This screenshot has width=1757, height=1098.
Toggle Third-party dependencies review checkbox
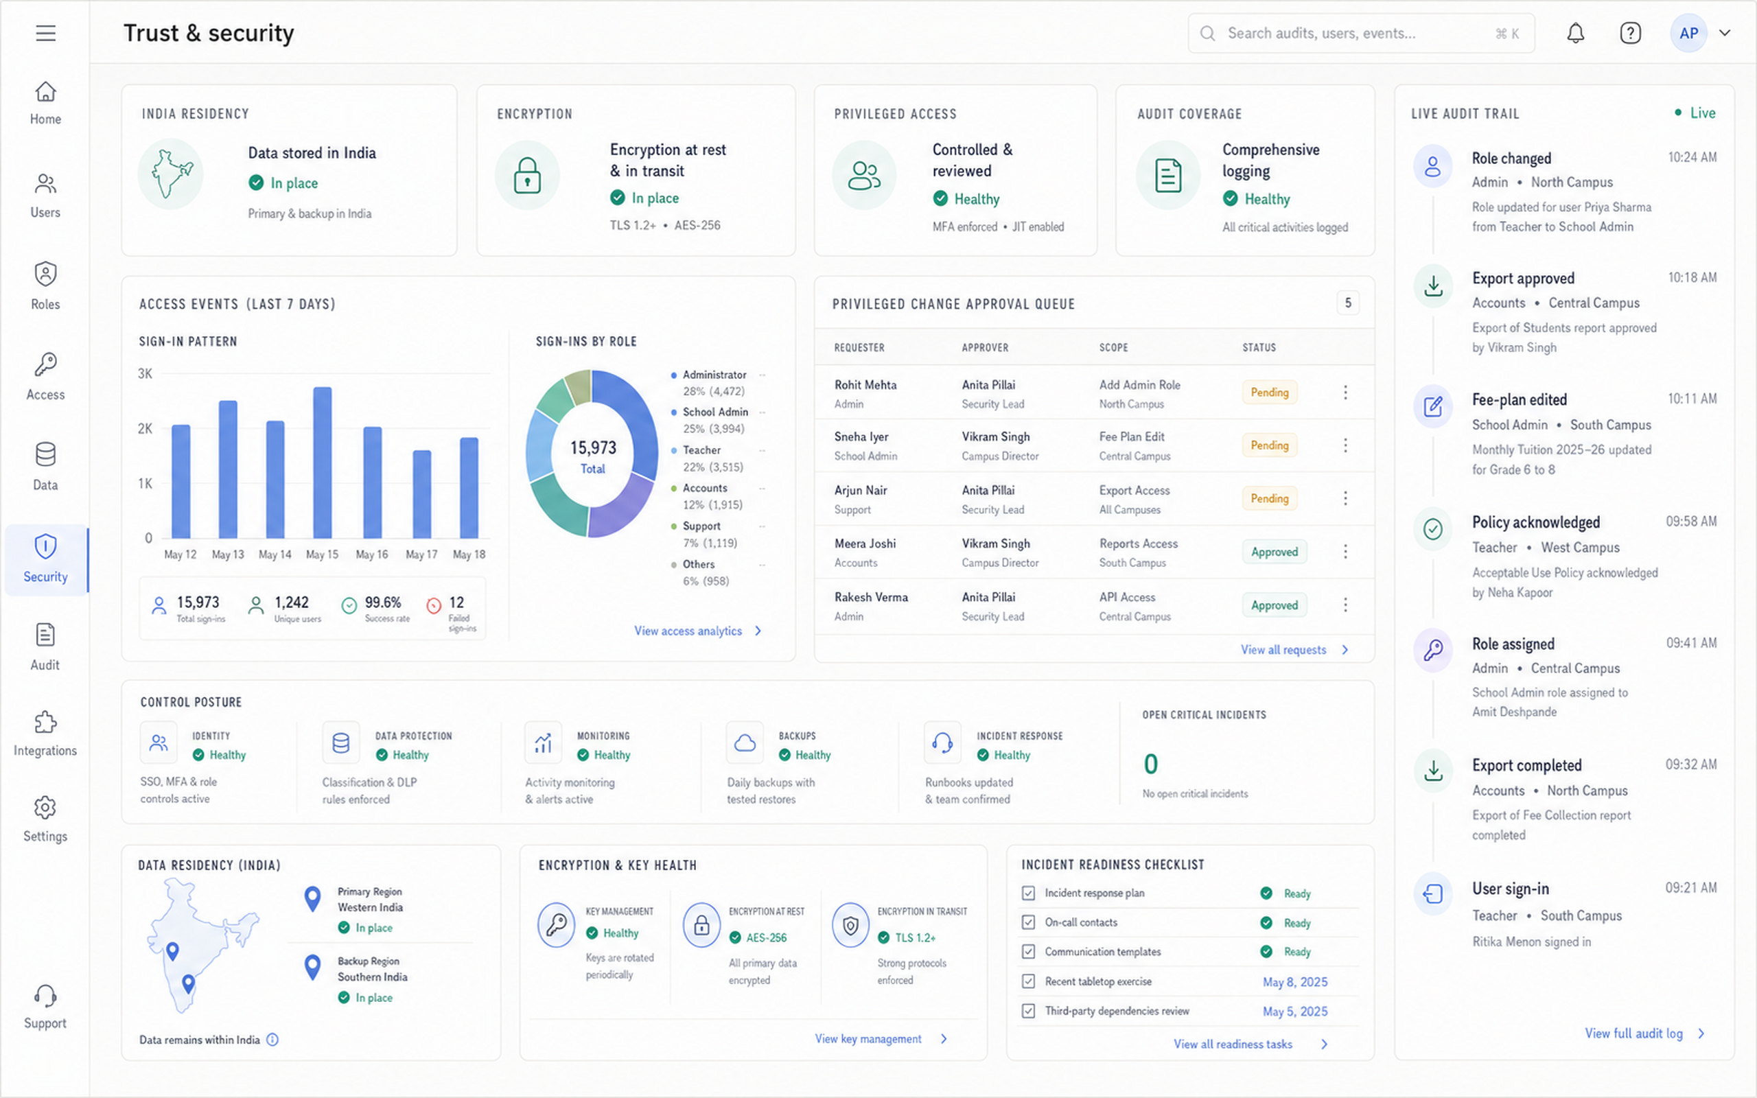(x=1028, y=1011)
